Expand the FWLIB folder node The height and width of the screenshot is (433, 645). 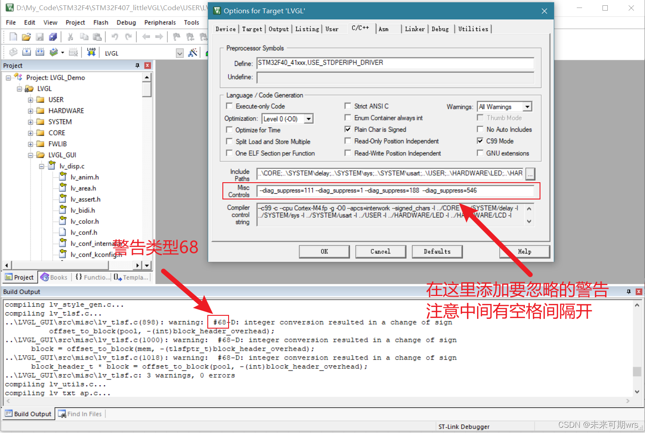click(x=31, y=144)
